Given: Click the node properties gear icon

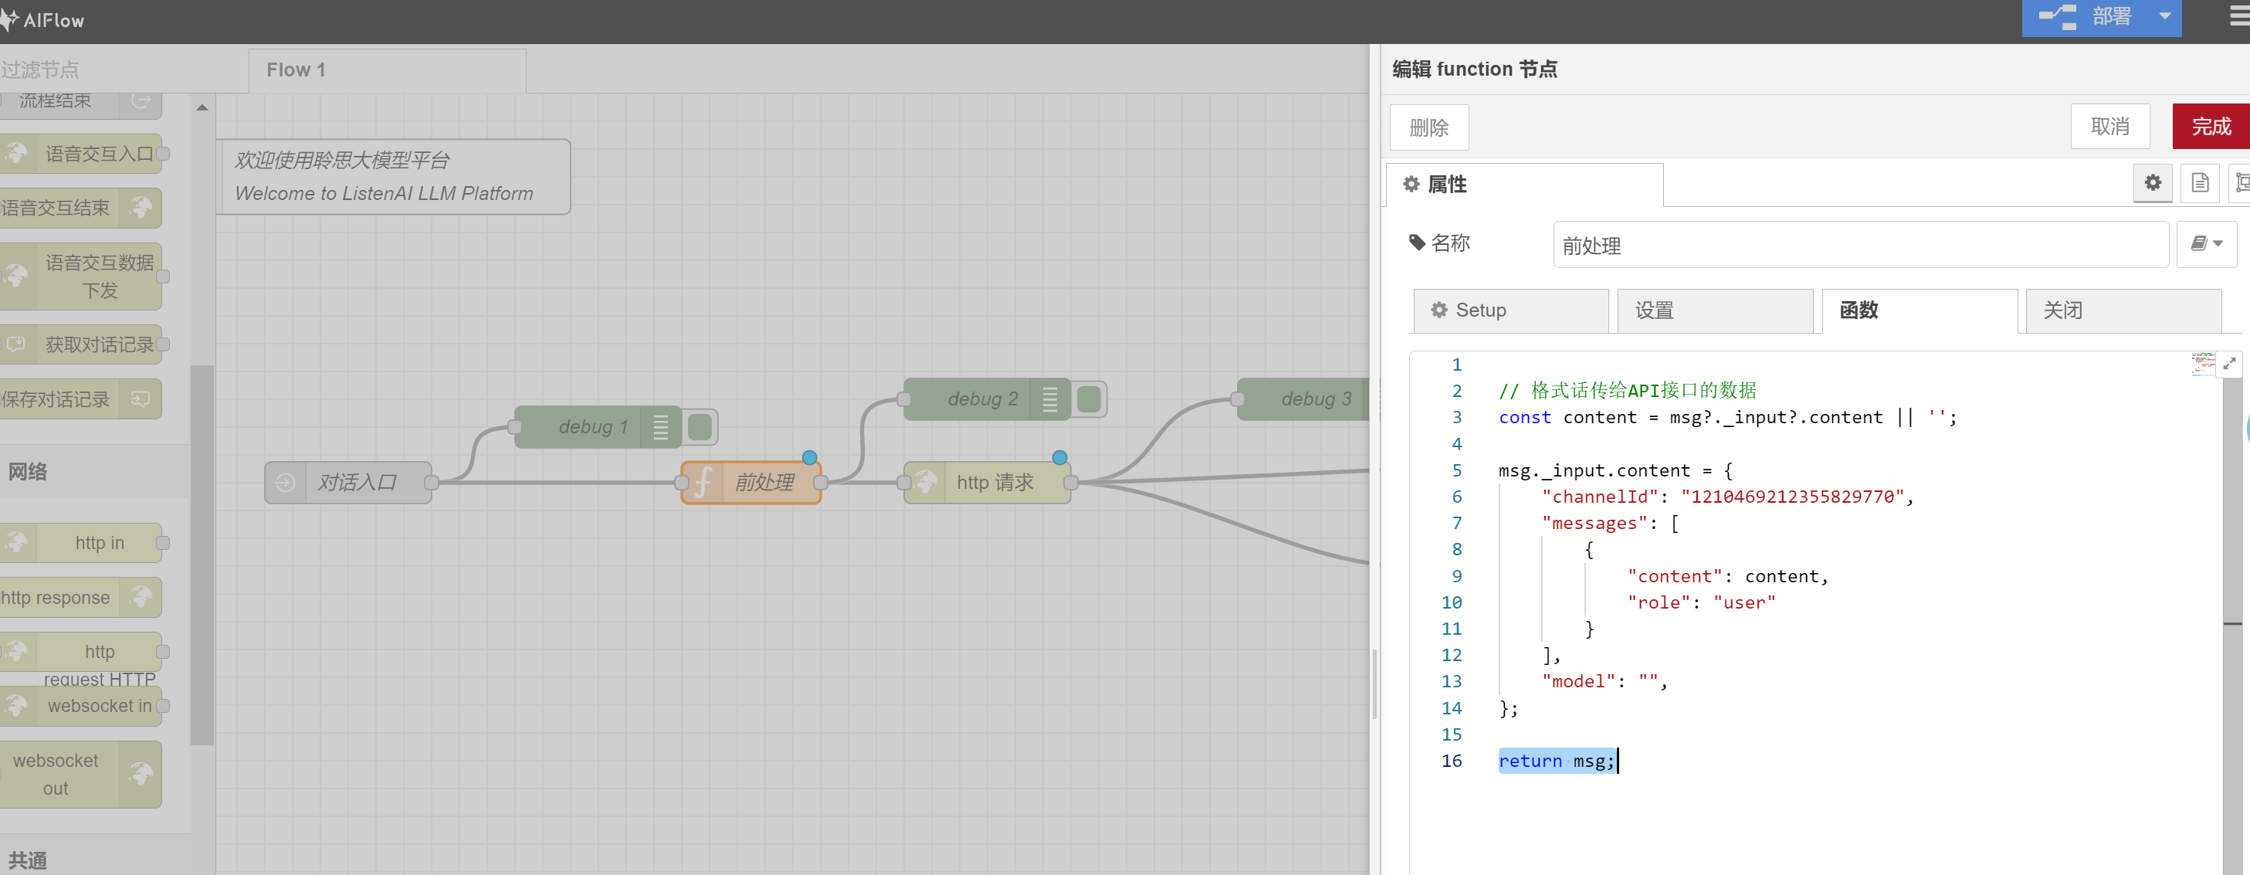Looking at the screenshot, I should [2152, 182].
